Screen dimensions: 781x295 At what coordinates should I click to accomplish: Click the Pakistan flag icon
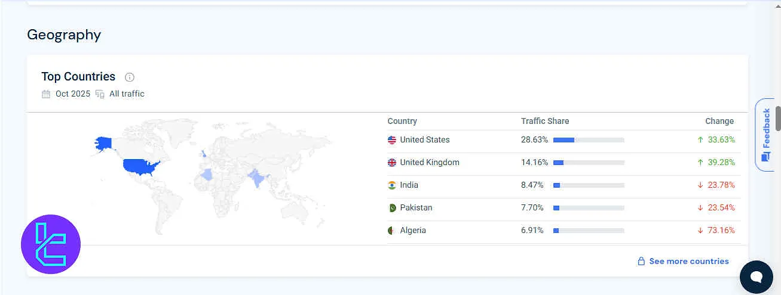(392, 208)
